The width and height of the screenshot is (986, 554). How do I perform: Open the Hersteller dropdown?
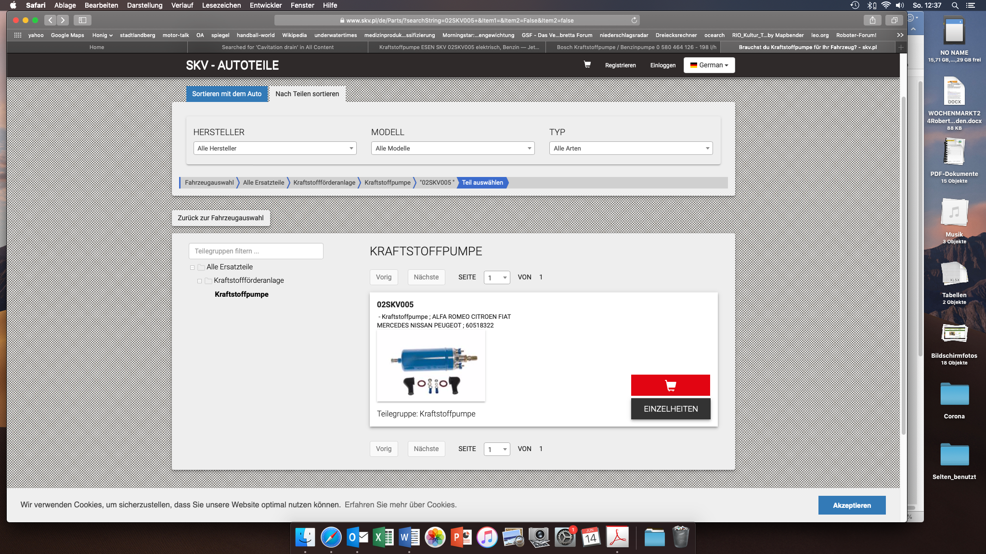(275, 148)
